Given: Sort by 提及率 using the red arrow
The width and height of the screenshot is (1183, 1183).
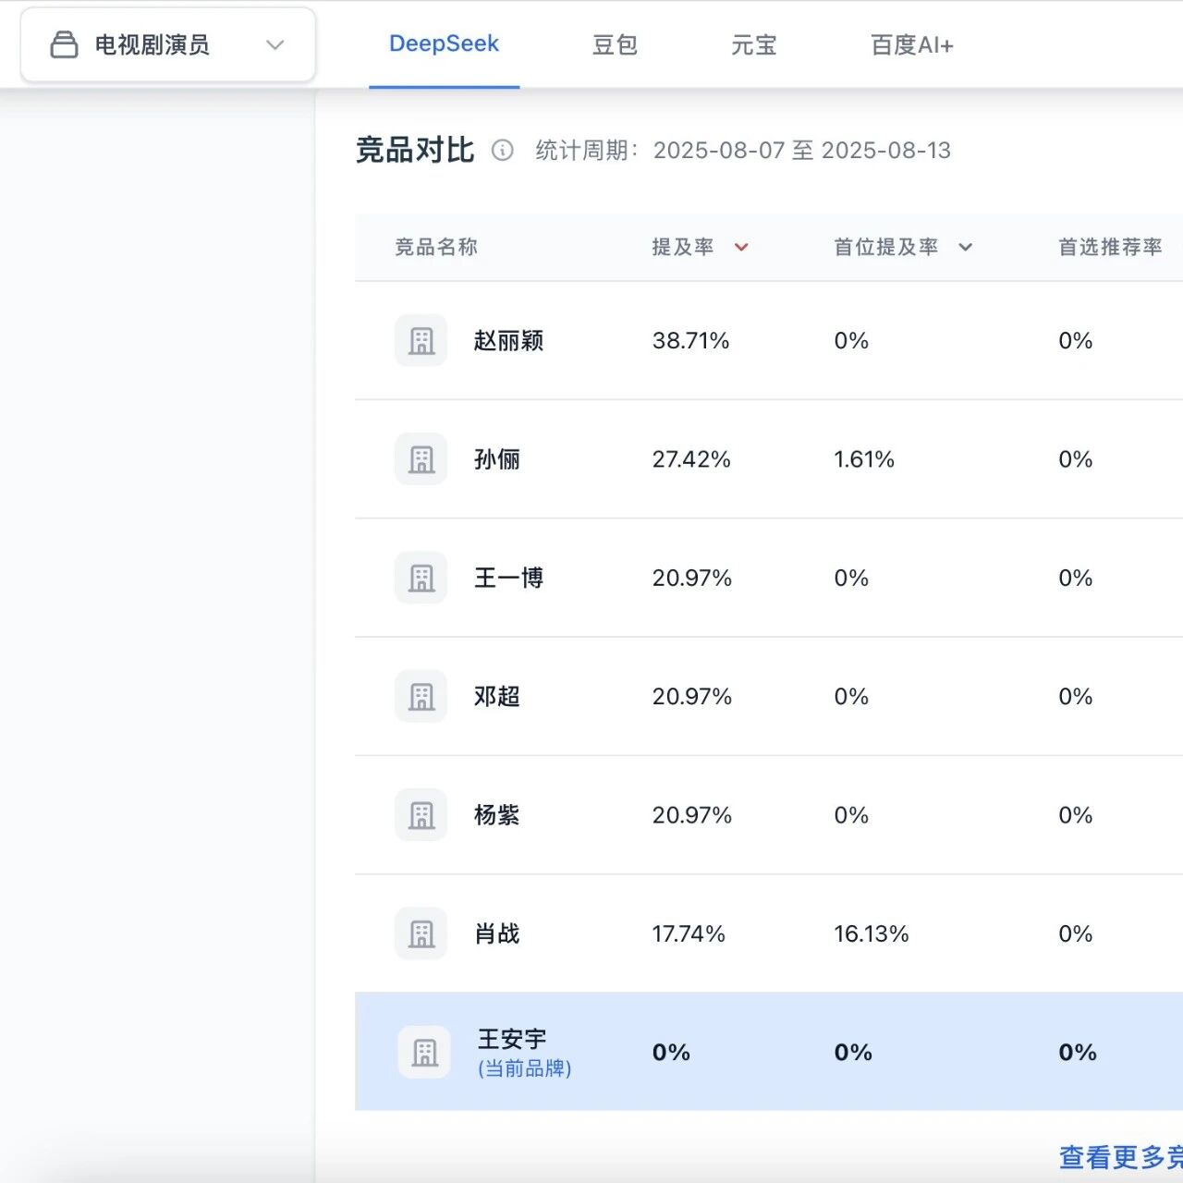Looking at the screenshot, I should point(741,247).
